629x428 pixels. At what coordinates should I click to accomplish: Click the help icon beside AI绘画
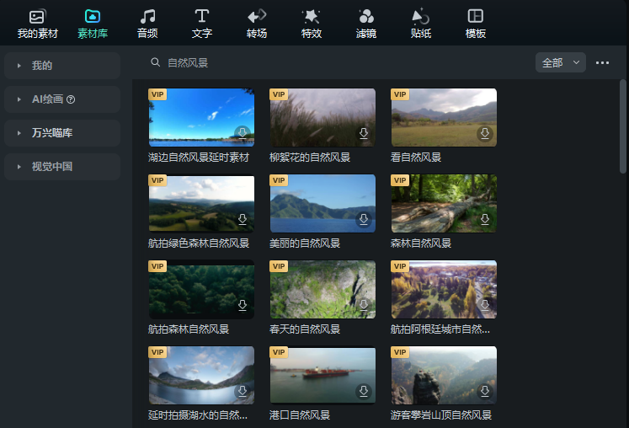click(71, 99)
